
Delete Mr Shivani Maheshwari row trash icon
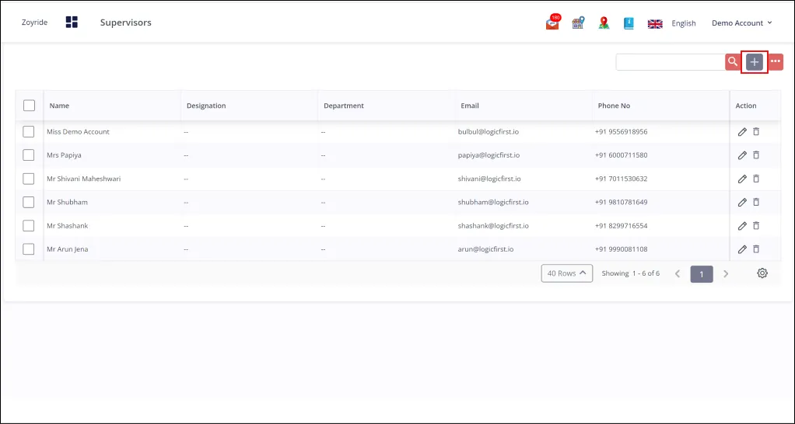[x=756, y=179]
